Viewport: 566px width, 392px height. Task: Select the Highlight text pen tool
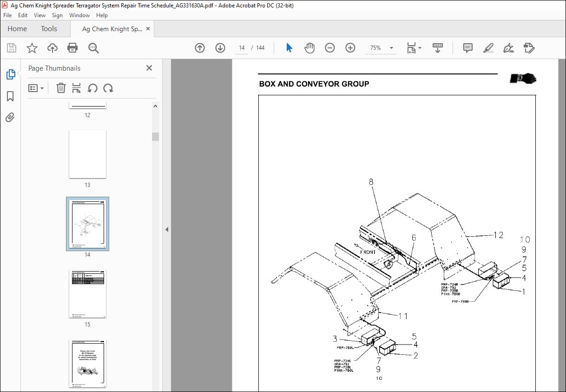click(x=488, y=48)
